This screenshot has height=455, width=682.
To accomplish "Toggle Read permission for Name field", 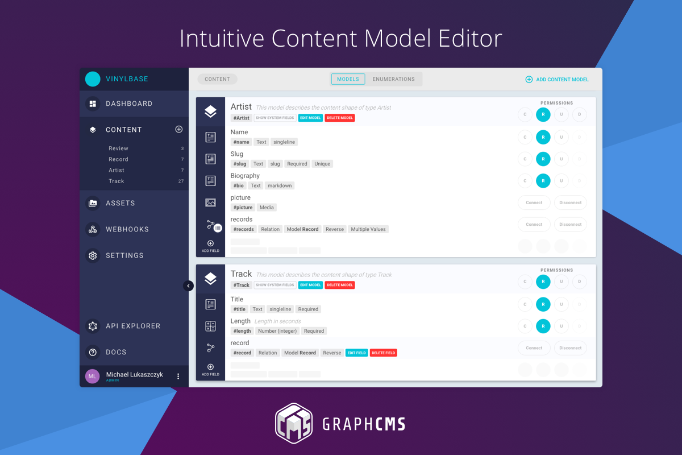I will pyautogui.click(x=543, y=137).
